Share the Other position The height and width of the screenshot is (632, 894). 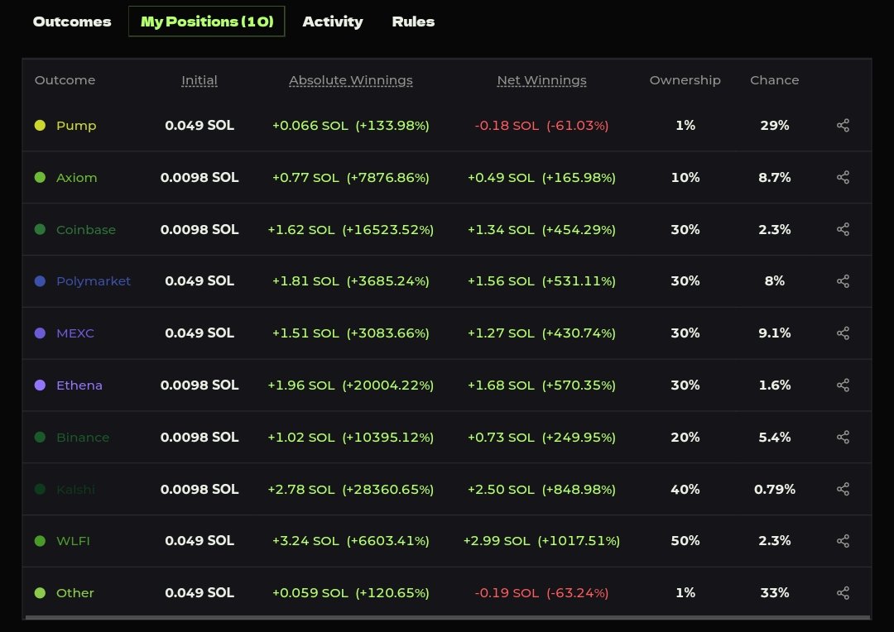(x=843, y=592)
